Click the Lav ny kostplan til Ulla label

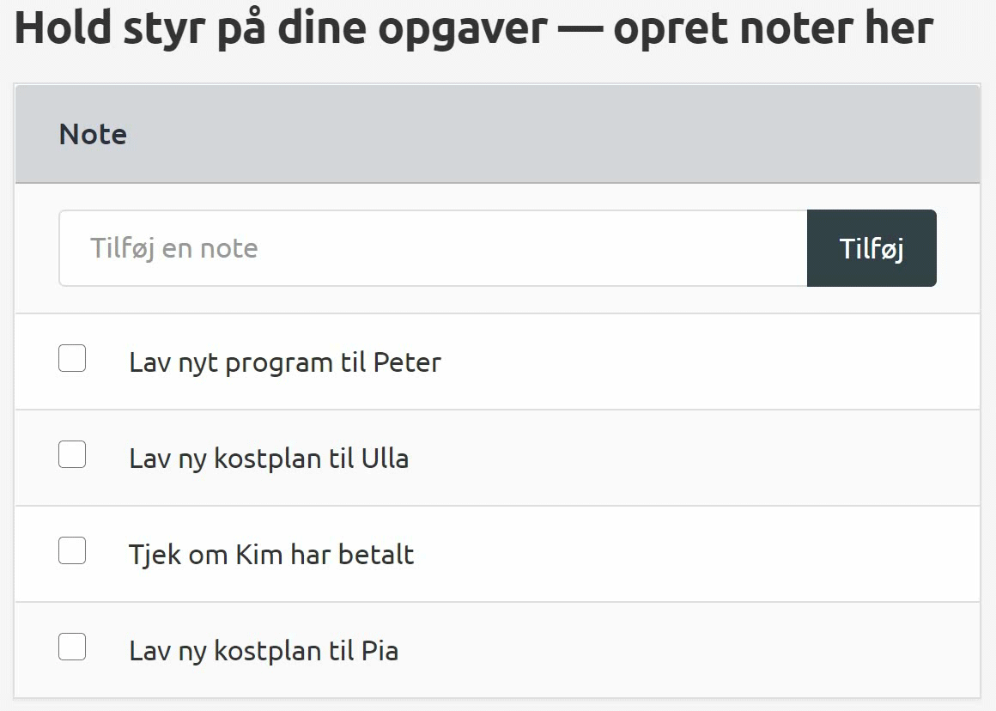click(268, 459)
